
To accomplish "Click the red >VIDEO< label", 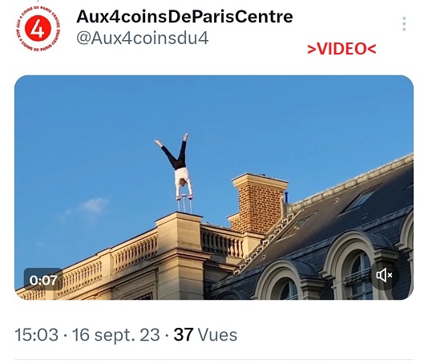I will (341, 49).
